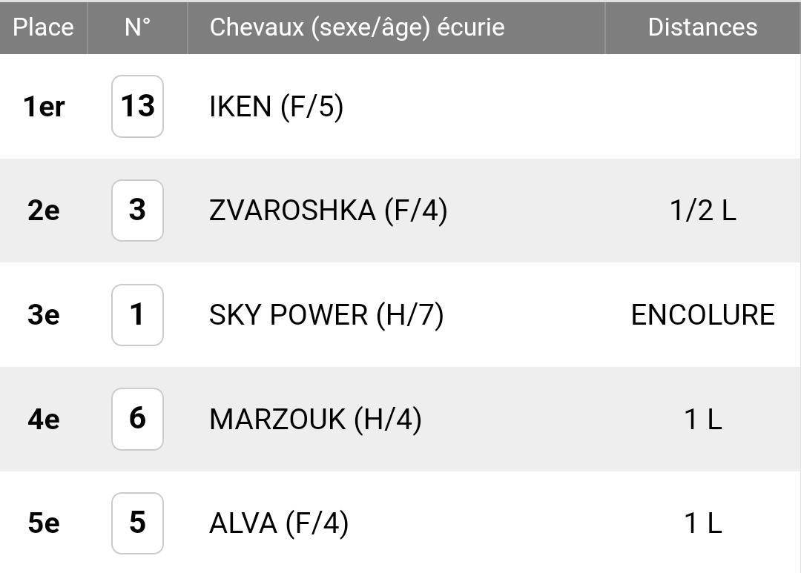Select the number 6 badge for MARZOUK
This screenshot has width=801, height=573.
(137, 419)
